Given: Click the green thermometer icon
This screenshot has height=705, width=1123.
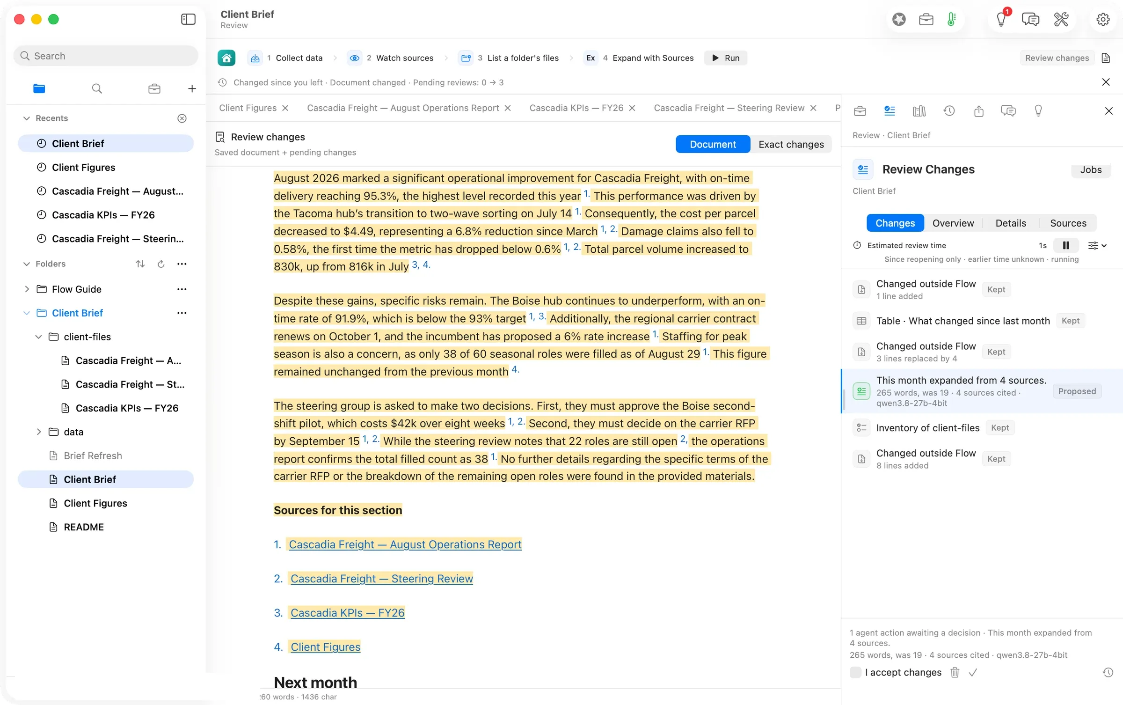Looking at the screenshot, I should pos(951,19).
